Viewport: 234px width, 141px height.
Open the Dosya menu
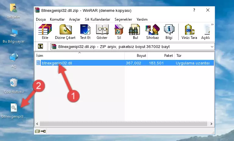[x=41, y=19]
